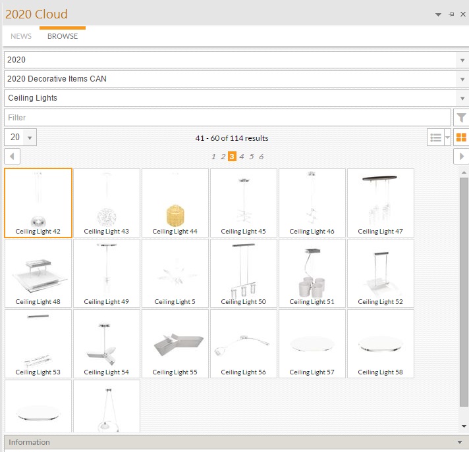The image size is (469, 452).
Task: Select the grid thumbnail view icon
Action: click(x=461, y=138)
